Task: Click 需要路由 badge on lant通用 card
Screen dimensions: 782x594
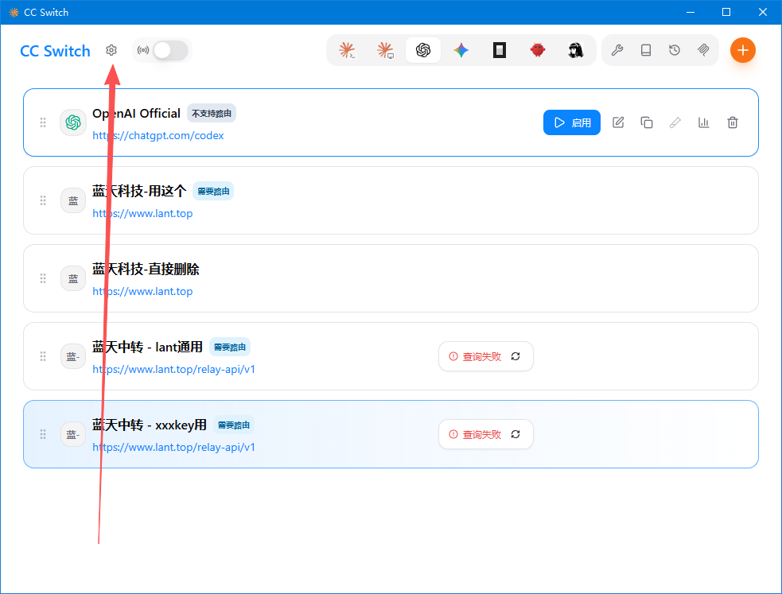Action: click(230, 347)
